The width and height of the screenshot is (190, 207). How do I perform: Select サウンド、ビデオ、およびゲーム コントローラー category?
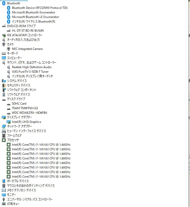(32, 63)
